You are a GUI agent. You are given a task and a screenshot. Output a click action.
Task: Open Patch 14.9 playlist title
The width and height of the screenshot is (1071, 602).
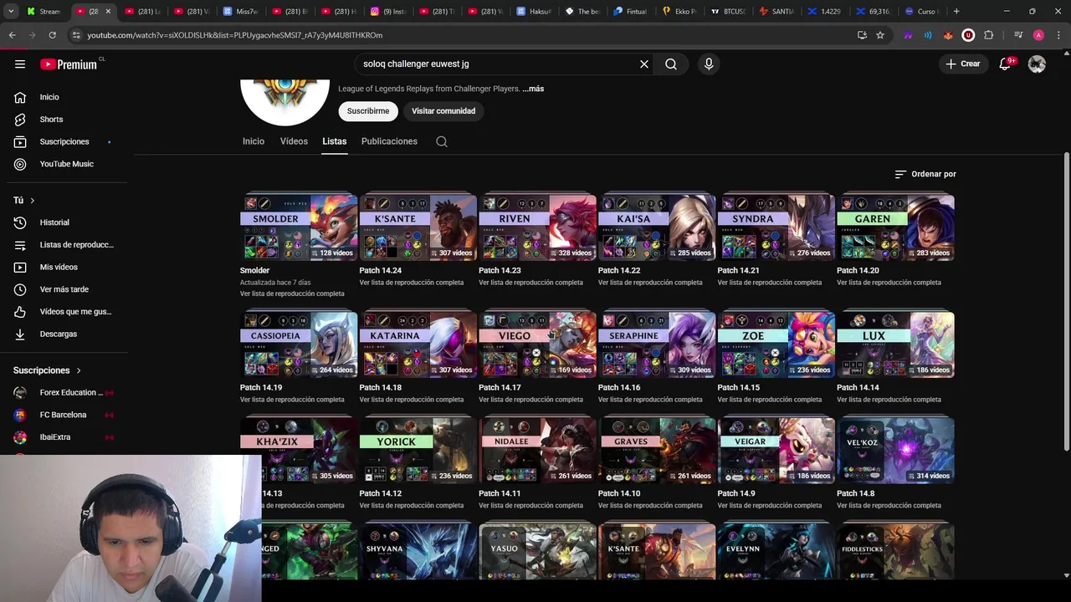[736, 493]
